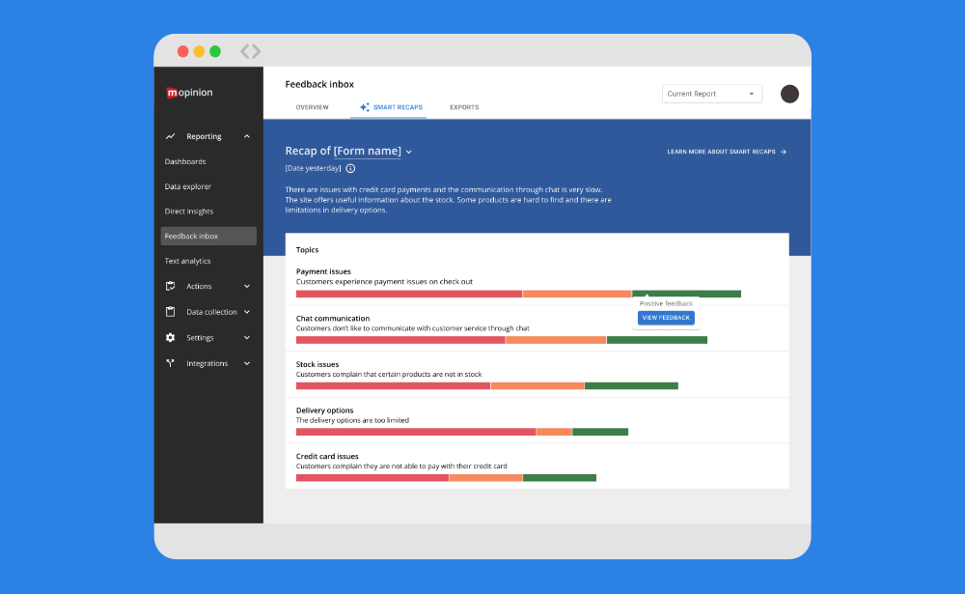Image resolution: width=965 pixels, height=594 pixels.
Task: Click the Settings gear icon
Action: [x=171, y=338]
